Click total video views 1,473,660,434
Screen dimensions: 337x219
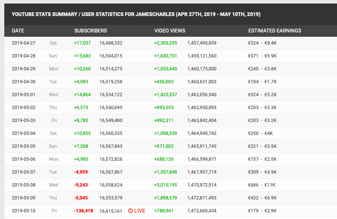click(202, 211)
